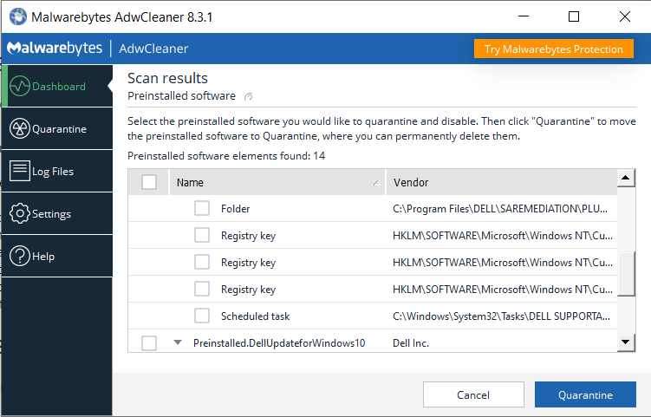Sort by the Name column header

tap(277, 182)
